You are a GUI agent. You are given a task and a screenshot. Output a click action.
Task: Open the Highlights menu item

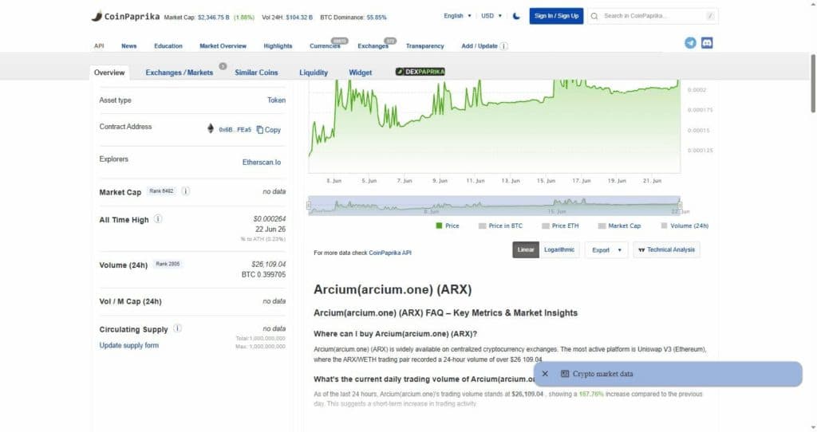pos(278,45)
